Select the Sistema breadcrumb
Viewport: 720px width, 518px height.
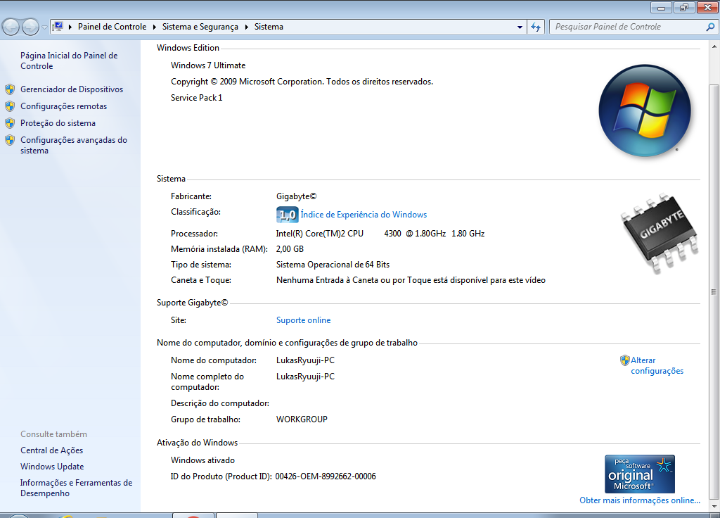click(269, 27)
